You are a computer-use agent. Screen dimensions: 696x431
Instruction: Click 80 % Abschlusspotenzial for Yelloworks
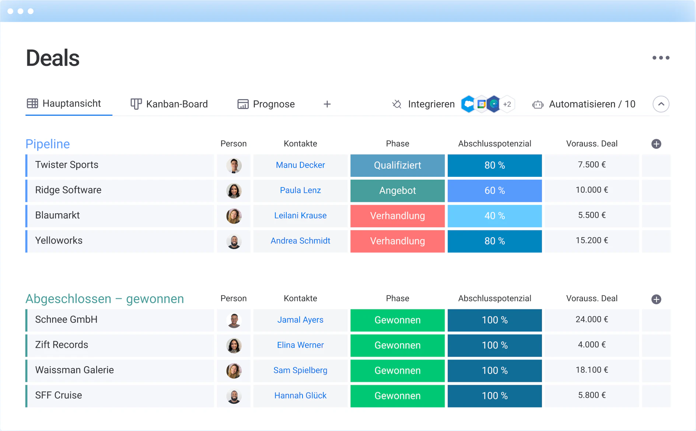pyautogui.click(x=495, y=241)
